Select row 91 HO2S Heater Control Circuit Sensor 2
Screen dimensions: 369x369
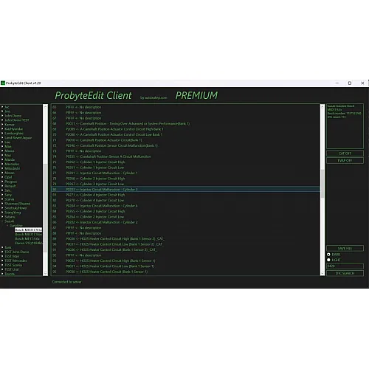185,249
